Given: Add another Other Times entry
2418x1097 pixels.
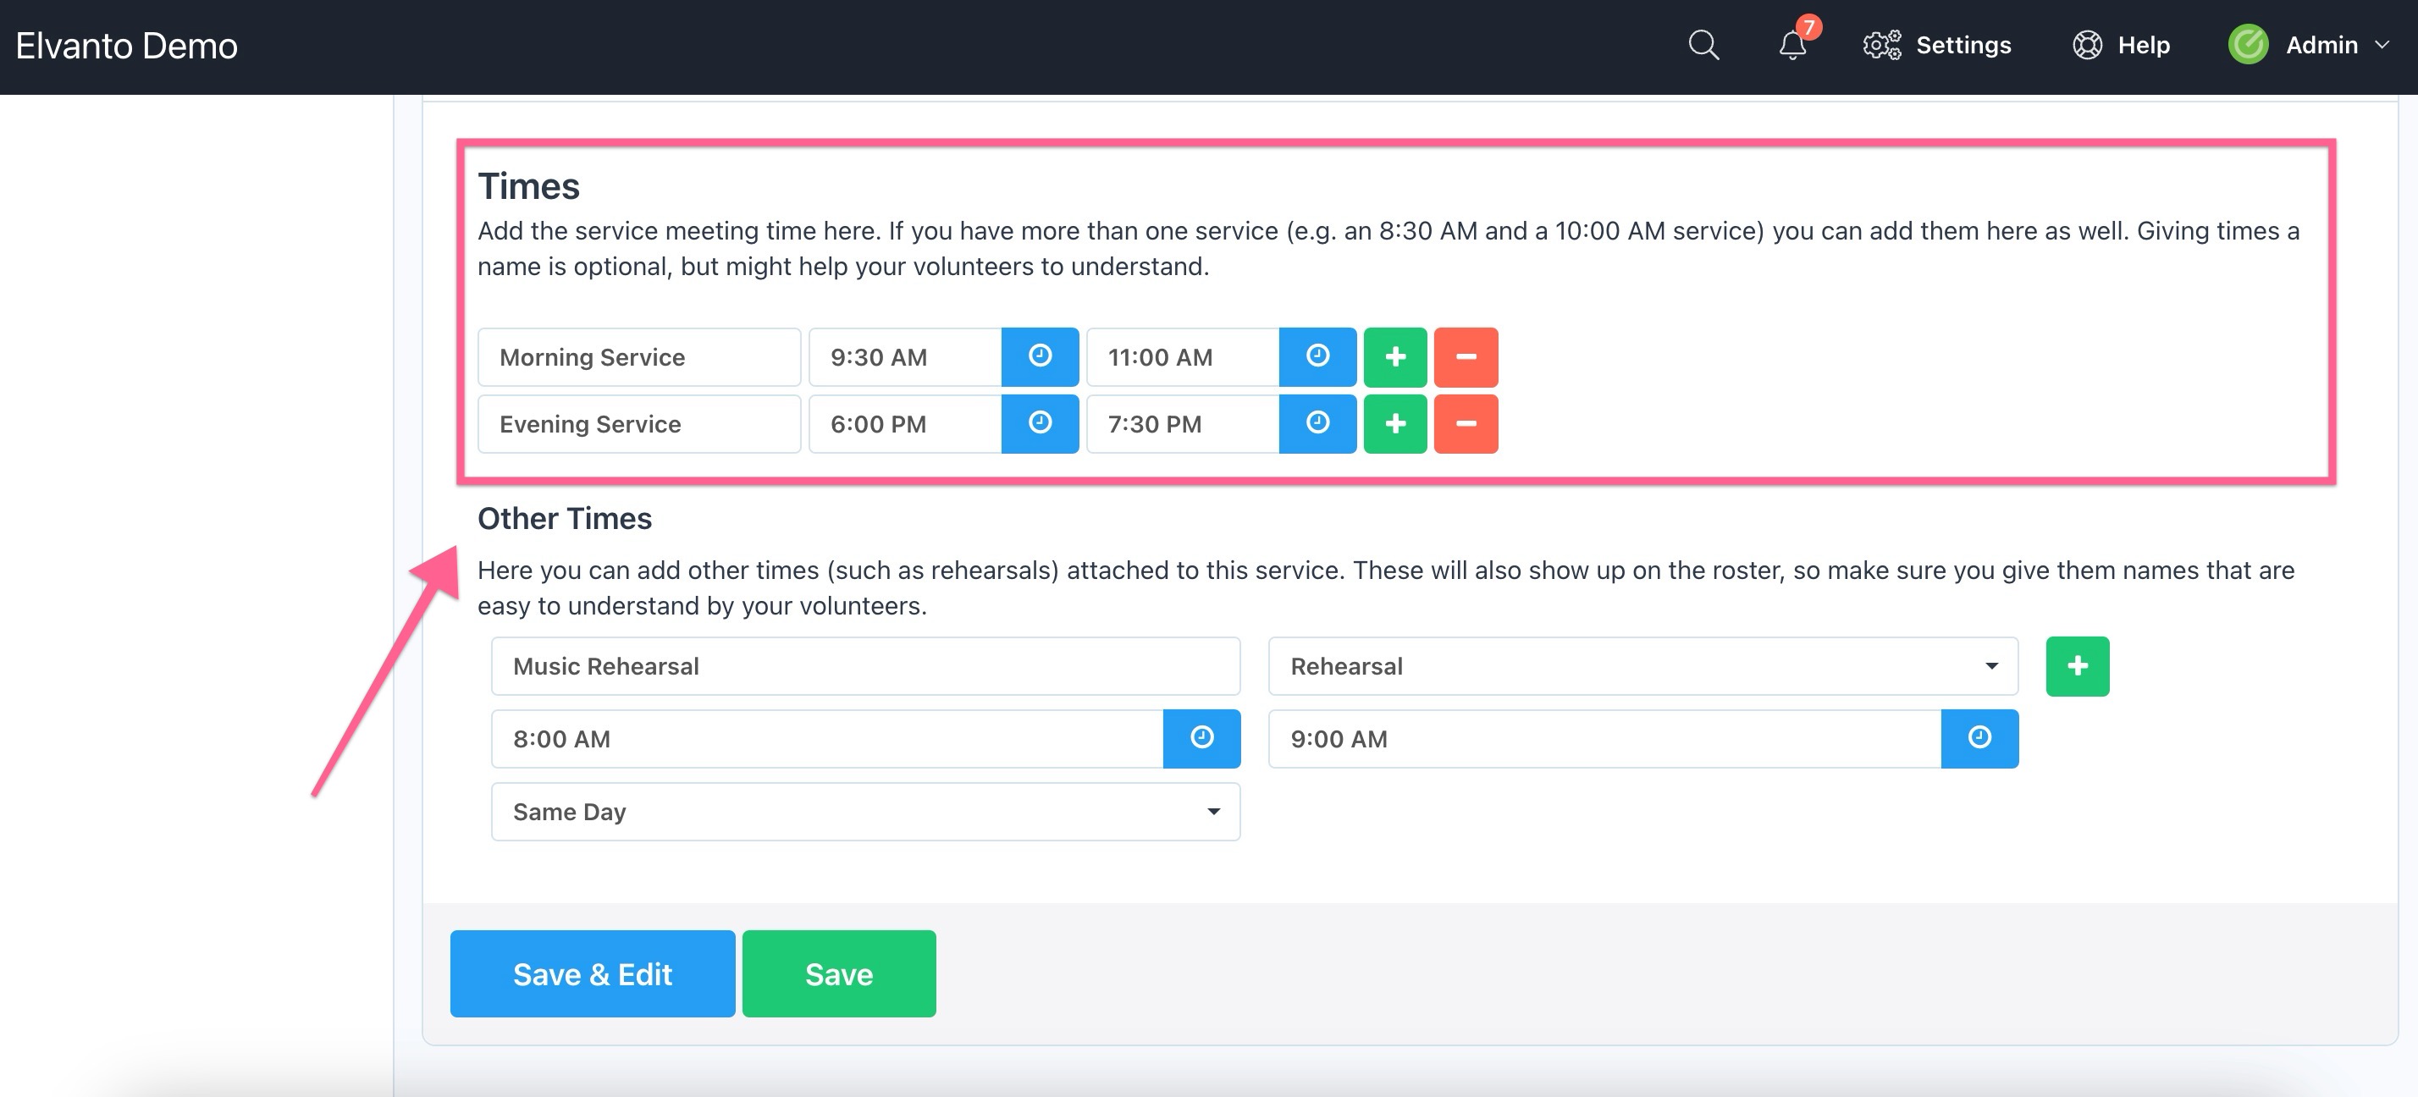Looking at the screenshot, I should (x=2078, y=666).
